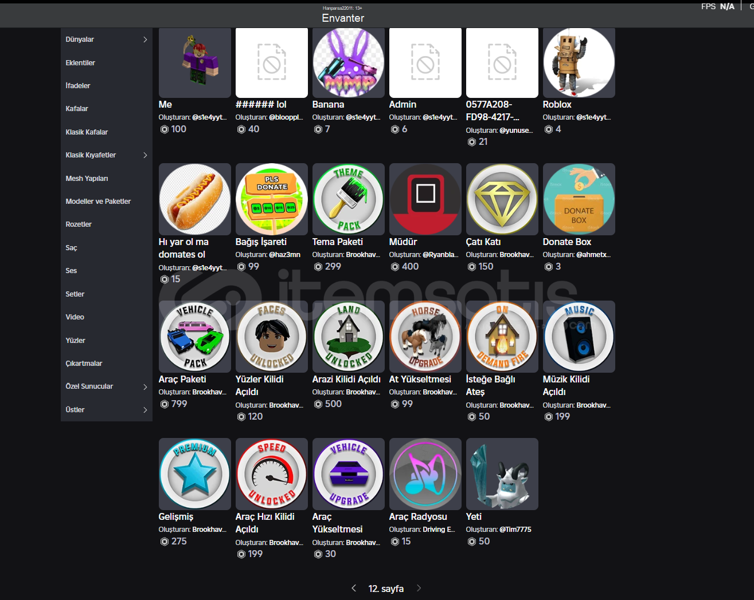The image size is (754, 600).
Task: Open the Speed Unlocked gauge icon
Action: pyautogui.click(x=271, y=474)
